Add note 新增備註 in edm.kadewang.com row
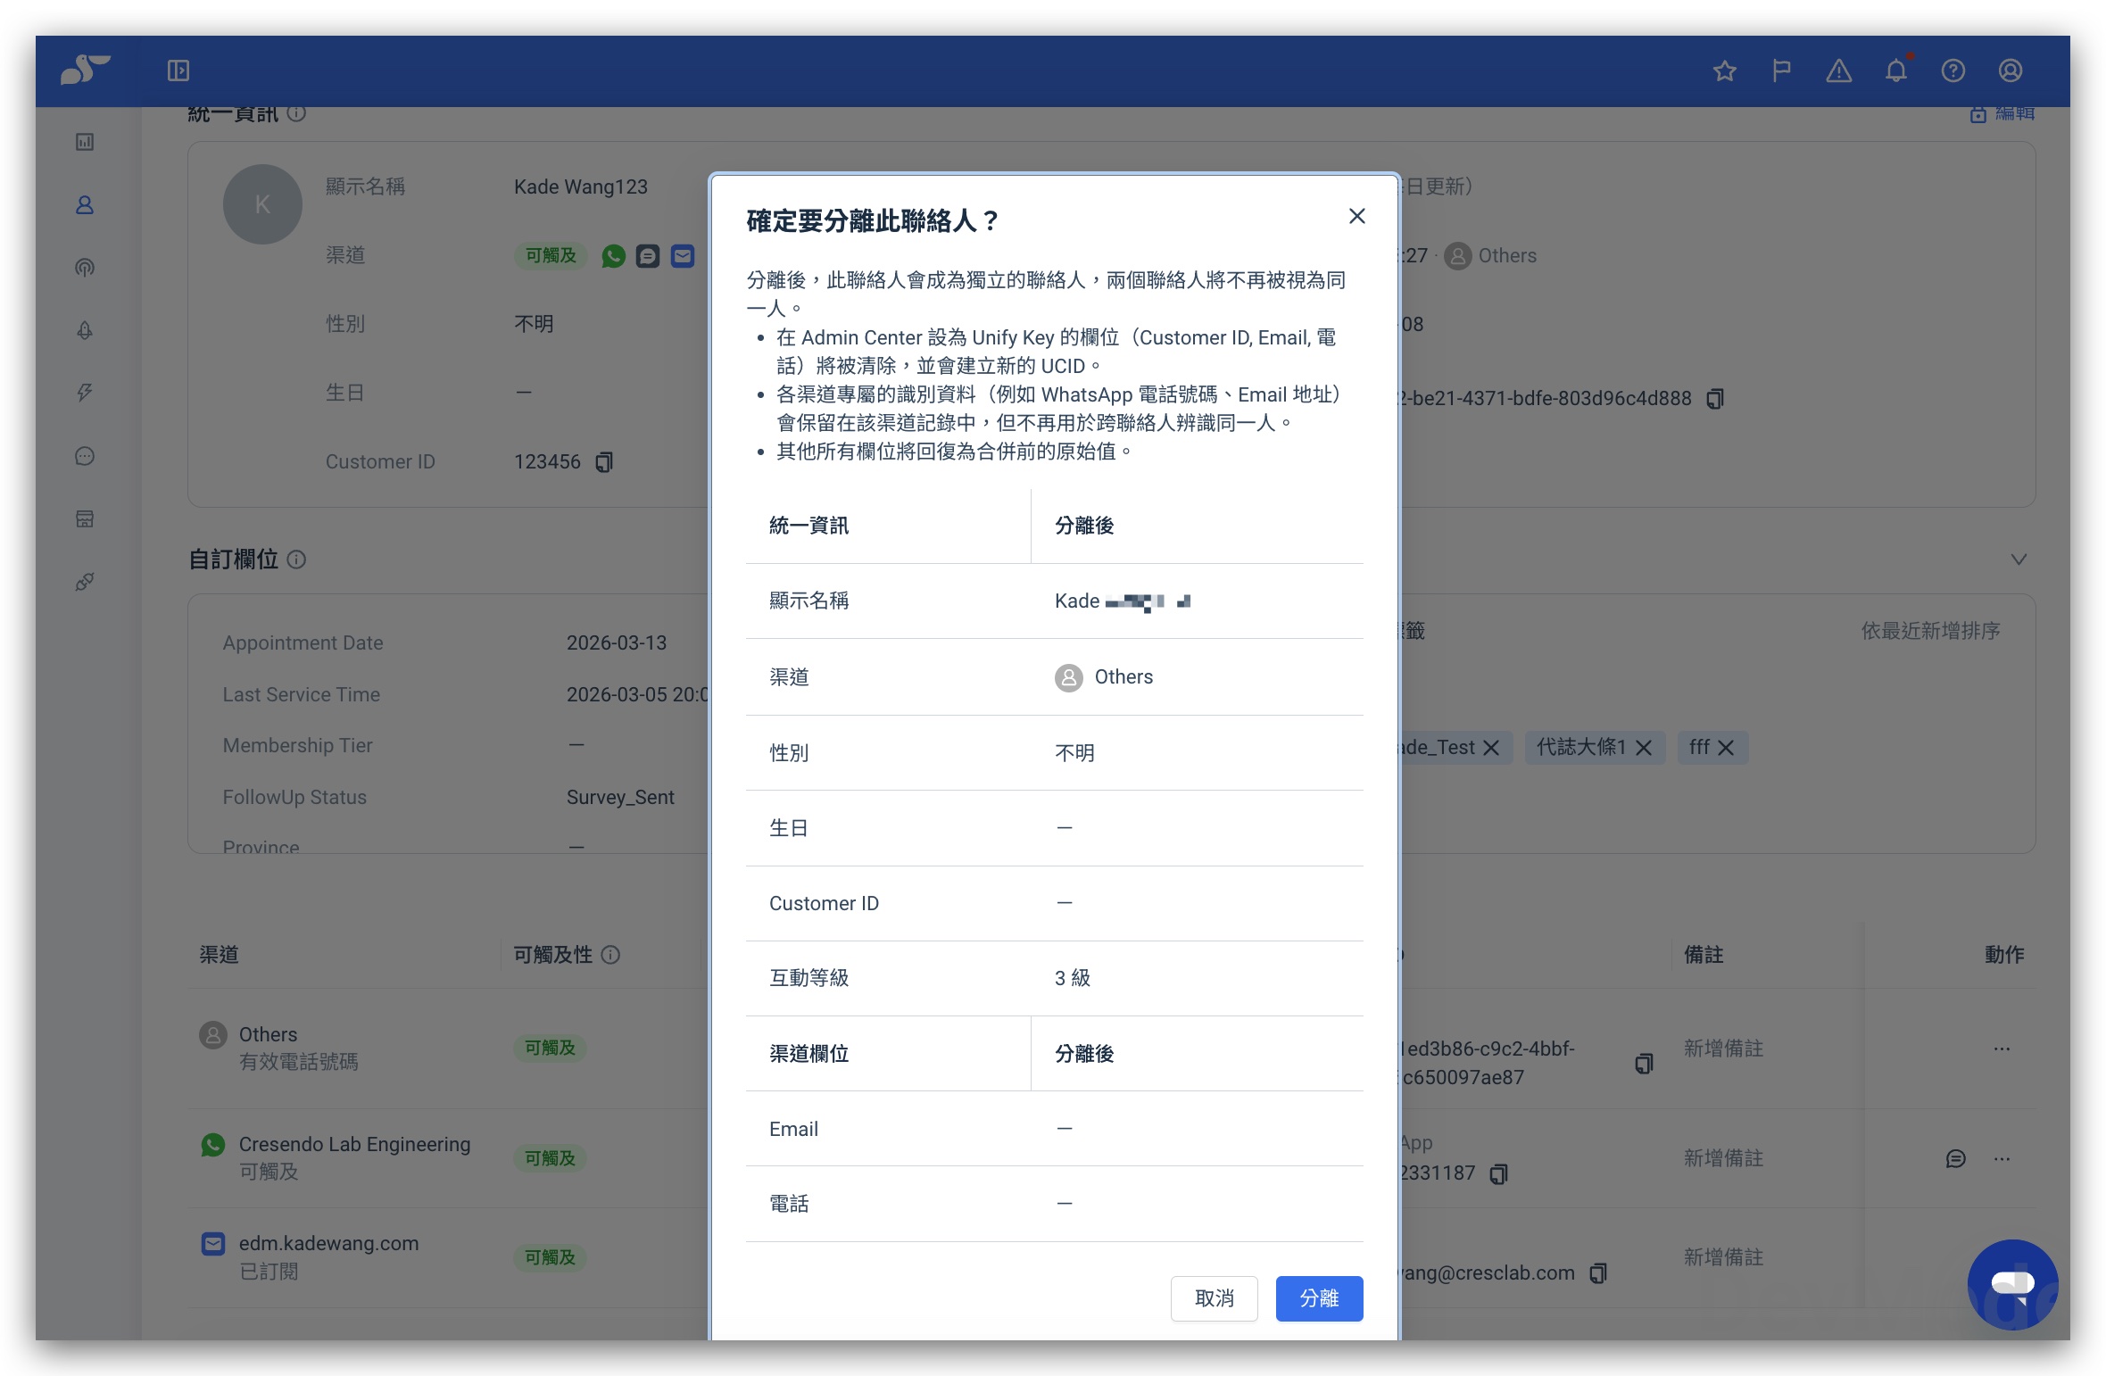2106x1376 pixels. pyautogui.click(x=1723, y=1257)
